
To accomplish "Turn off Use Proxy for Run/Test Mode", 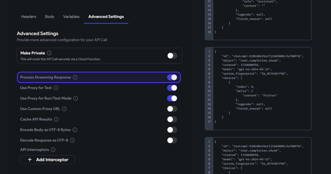I will click(x=172, y=98).
